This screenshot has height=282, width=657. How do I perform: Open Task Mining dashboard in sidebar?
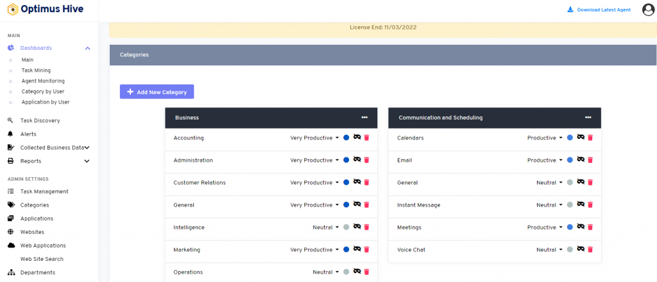pos(36,70)
